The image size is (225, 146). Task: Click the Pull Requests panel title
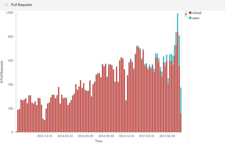[x=21, y=5]
